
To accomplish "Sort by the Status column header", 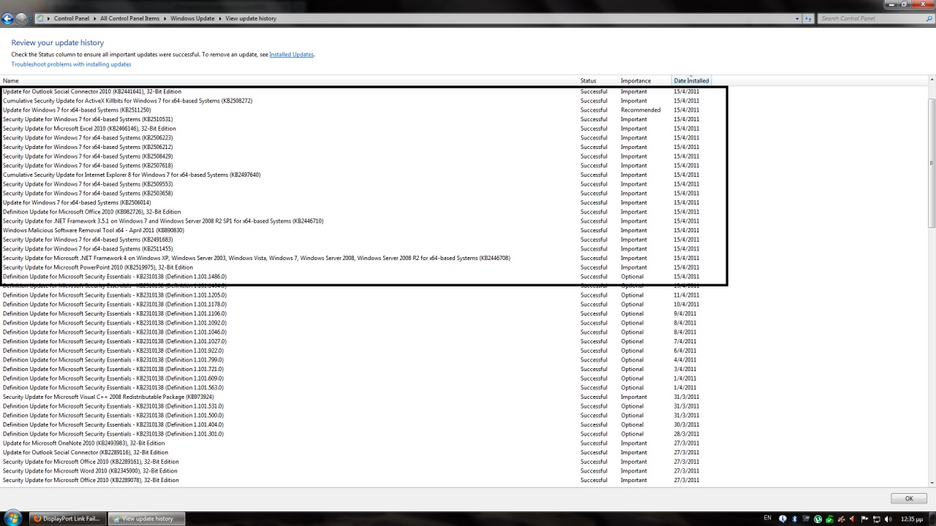I will (x=598, y=80).
